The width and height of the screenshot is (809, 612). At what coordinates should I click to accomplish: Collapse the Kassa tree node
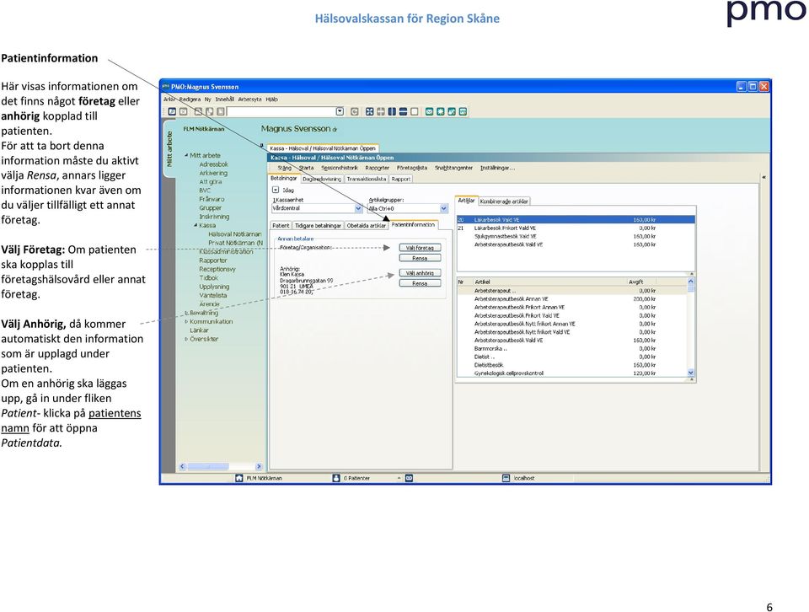(196, 226)
